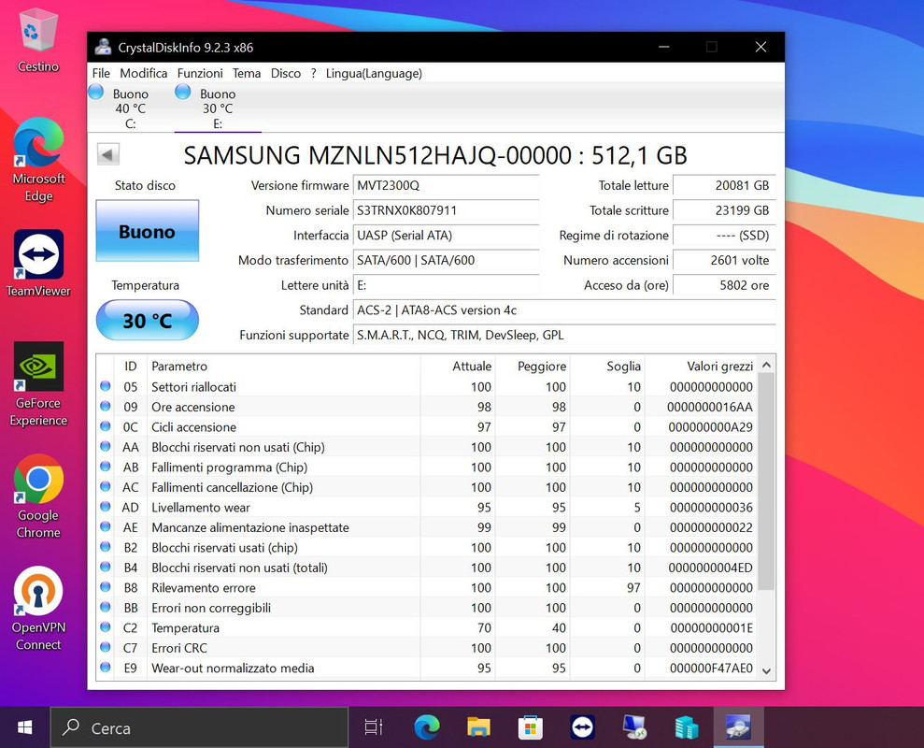Open the Windows Start menu

pos(24,727)
